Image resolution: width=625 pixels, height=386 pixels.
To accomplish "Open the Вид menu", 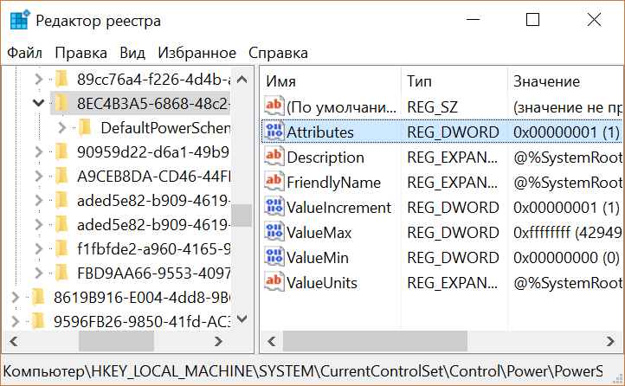I will coord(132,53).
